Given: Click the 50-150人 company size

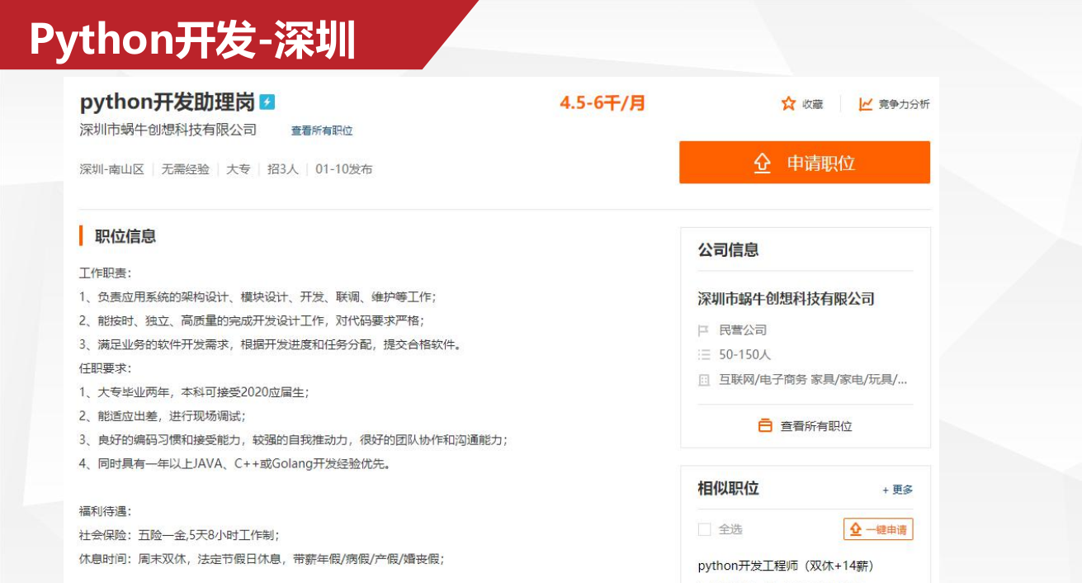Looking at the screenshot, I should 744,355.
